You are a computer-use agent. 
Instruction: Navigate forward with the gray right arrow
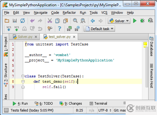click(101, 21)
